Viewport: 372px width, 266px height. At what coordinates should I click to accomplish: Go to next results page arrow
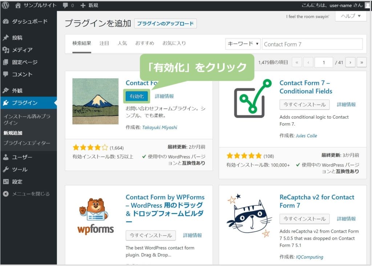coord(350,62)
